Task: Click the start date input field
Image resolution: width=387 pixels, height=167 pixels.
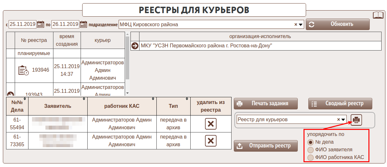Action: (x=22, y=24)
